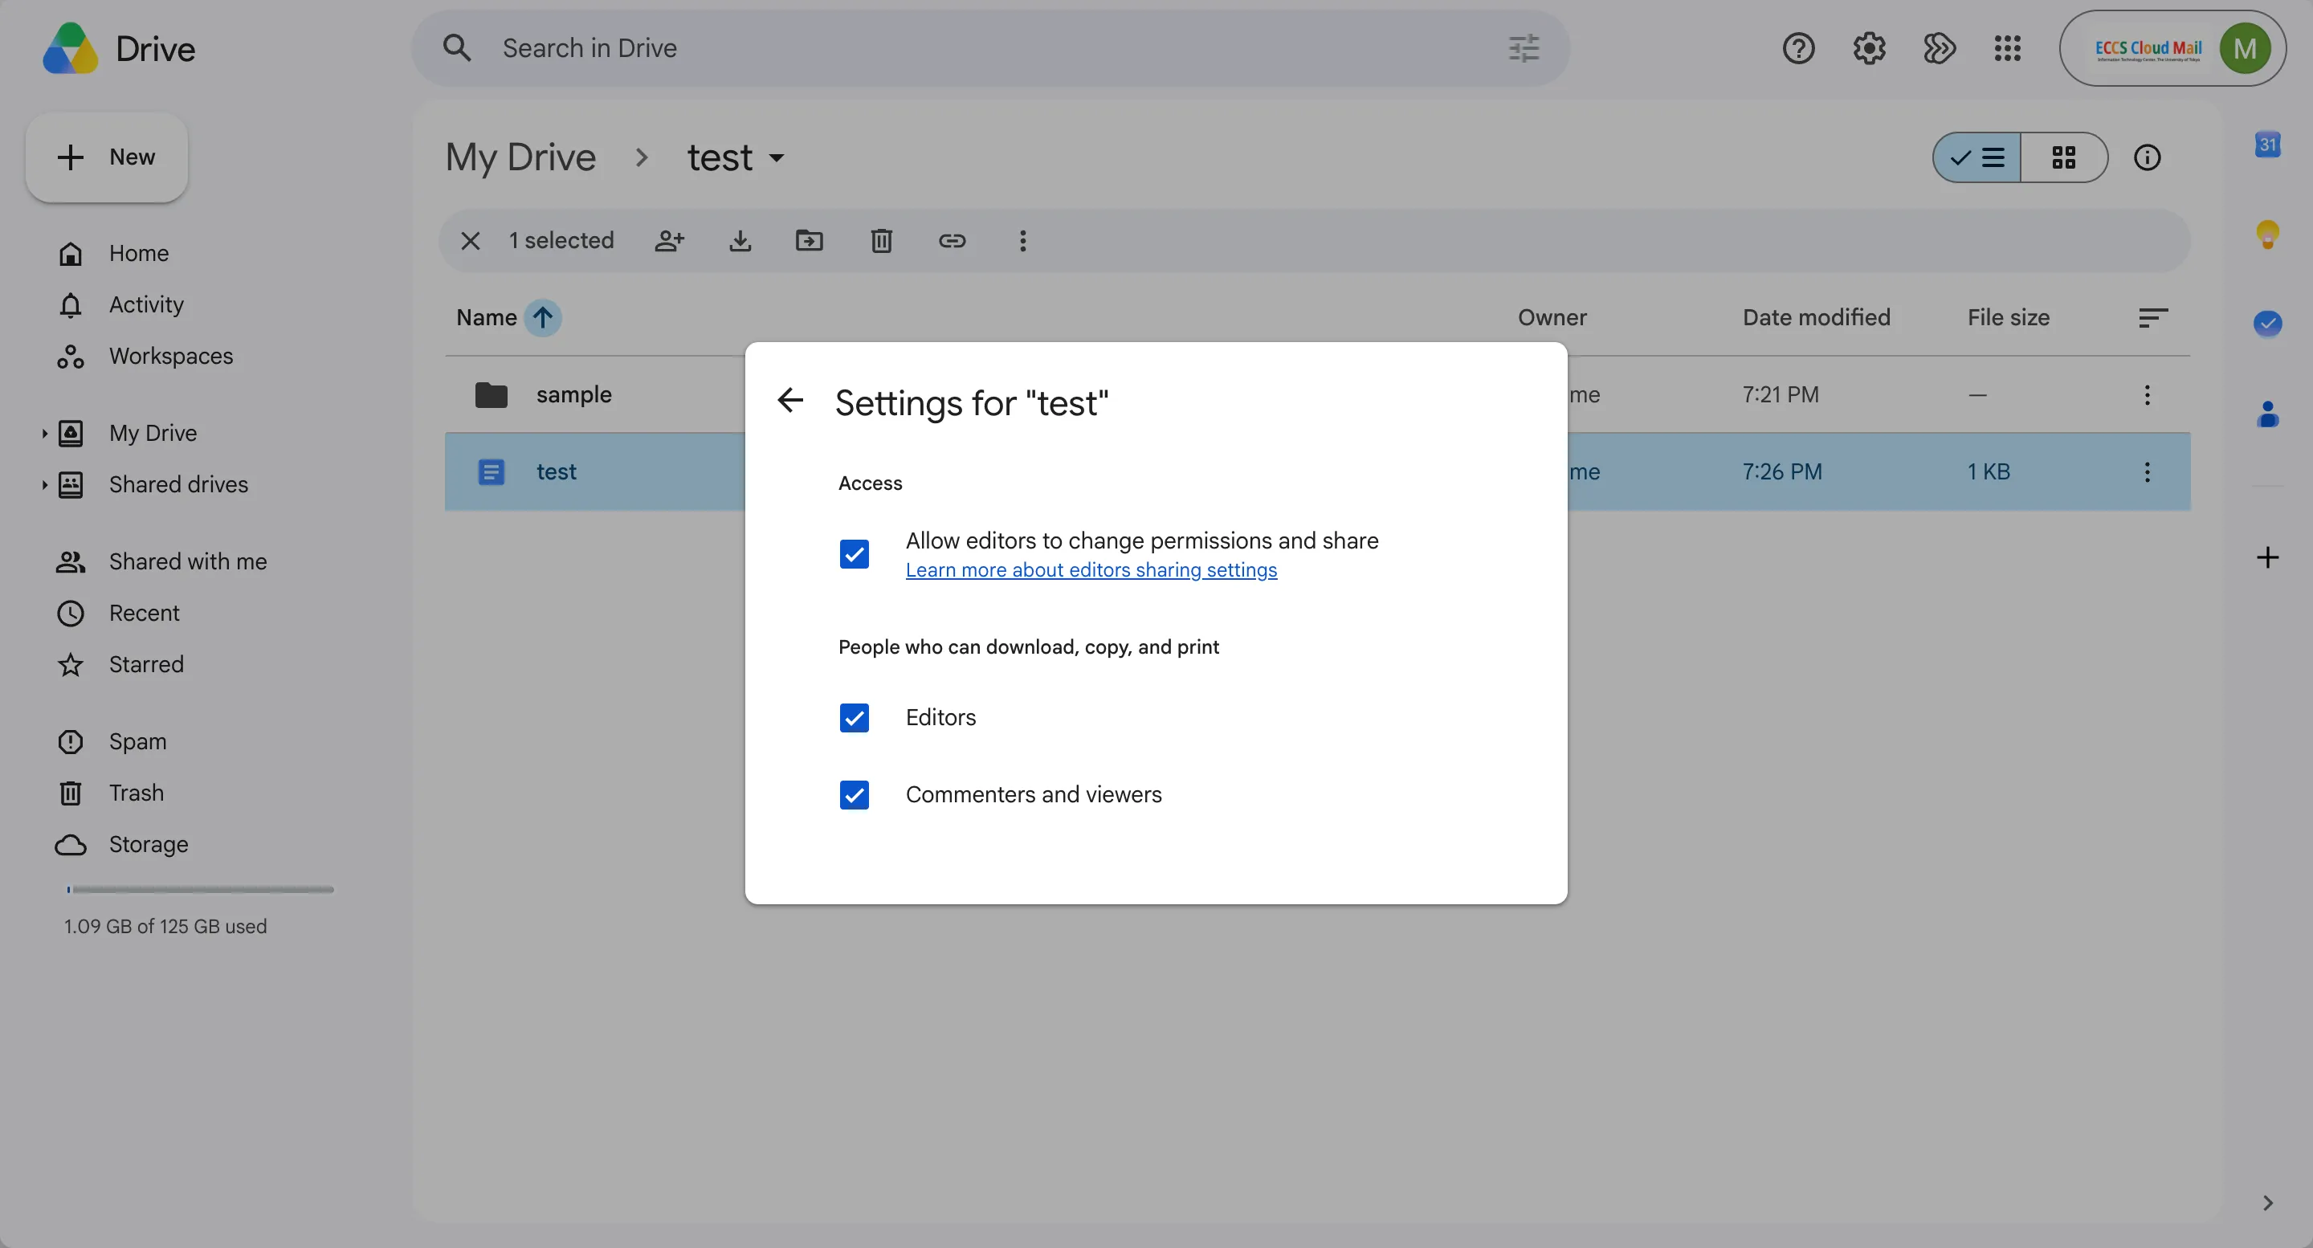
Task: Toggle Allow editors to change permissions checkbox
Action: click(854, 554)
